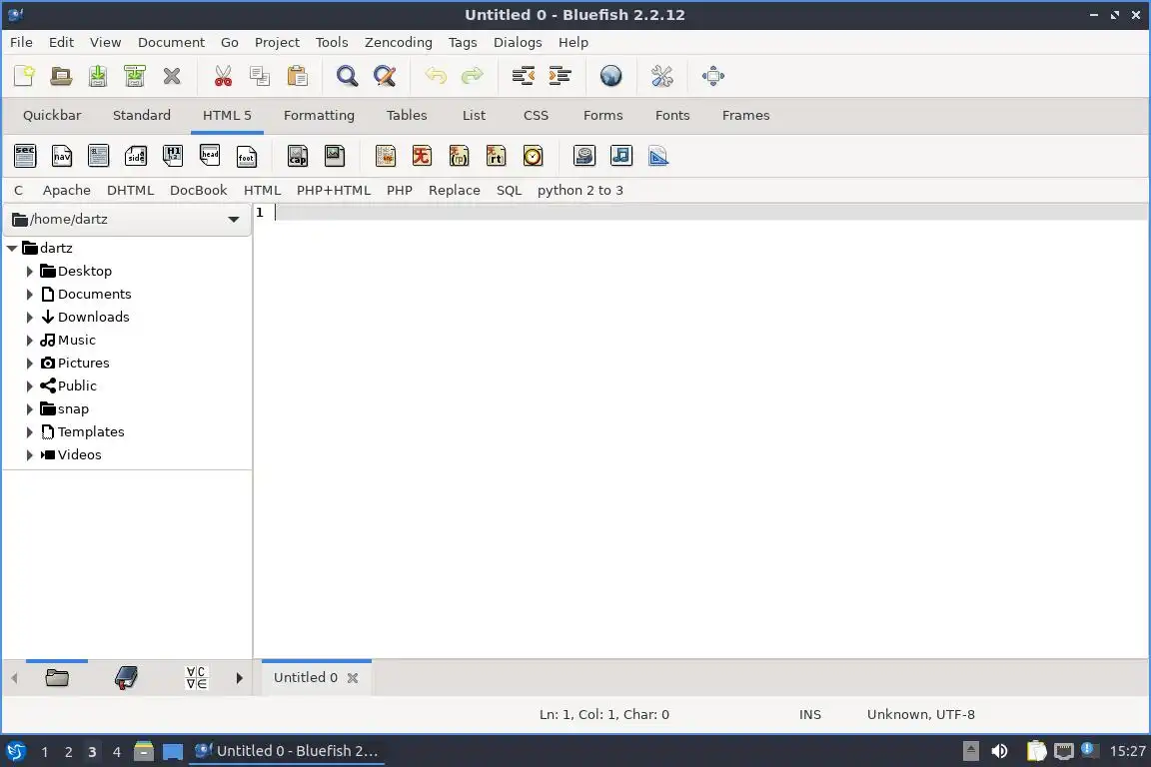Image resolution: width=1151 pixels, height=767 pixels.
Task: Insert ruby parenthesis 'rp' tag icon
Action: [x=459, y=156]
